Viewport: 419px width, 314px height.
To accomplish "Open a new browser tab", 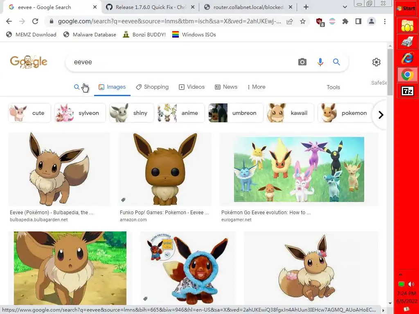I will tap(306, 7).
